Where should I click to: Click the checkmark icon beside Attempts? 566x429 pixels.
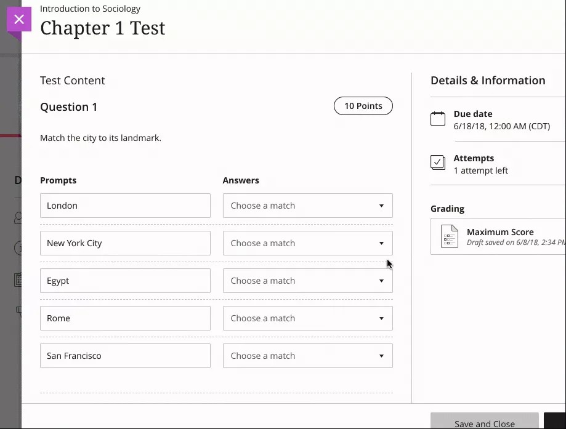(x=438, y=162)
